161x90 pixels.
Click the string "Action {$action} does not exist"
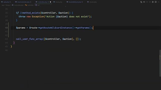(x=67, y=16)
